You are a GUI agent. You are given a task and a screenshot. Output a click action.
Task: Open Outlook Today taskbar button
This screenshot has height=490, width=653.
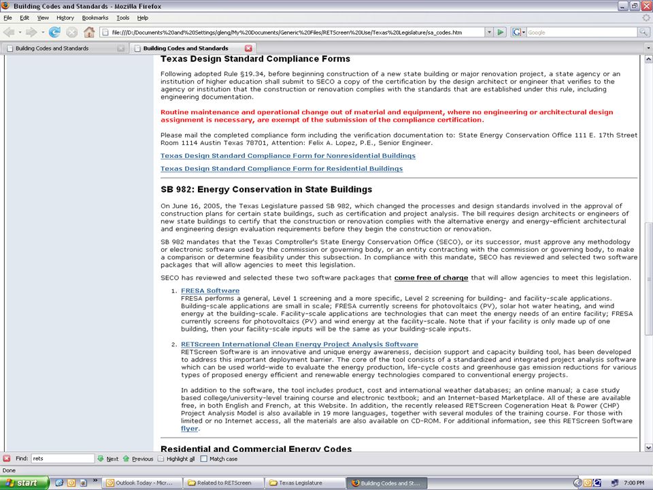[x=141, y=483]
